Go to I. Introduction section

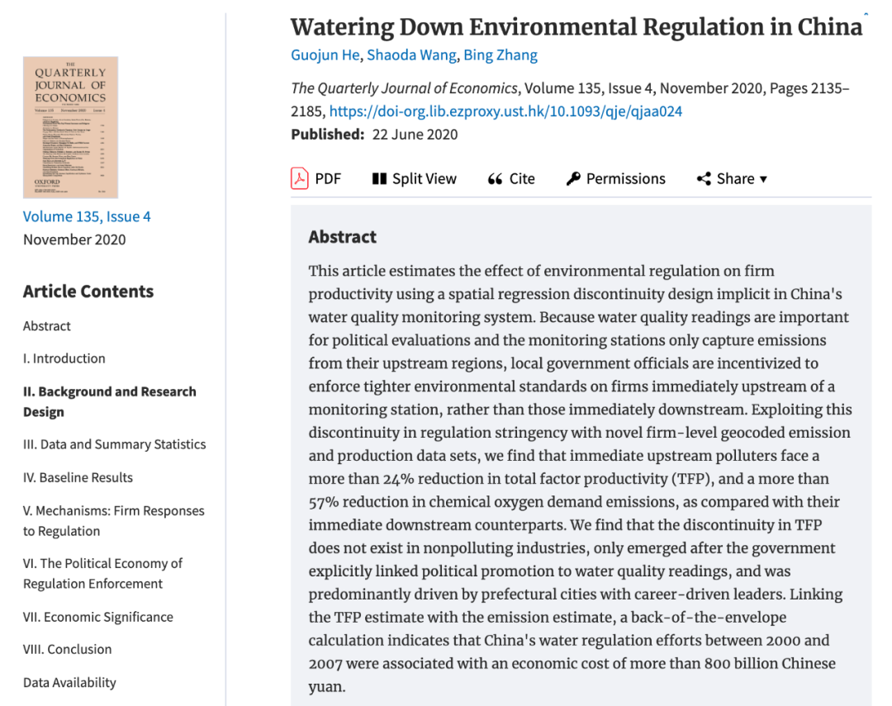[64, 358]
